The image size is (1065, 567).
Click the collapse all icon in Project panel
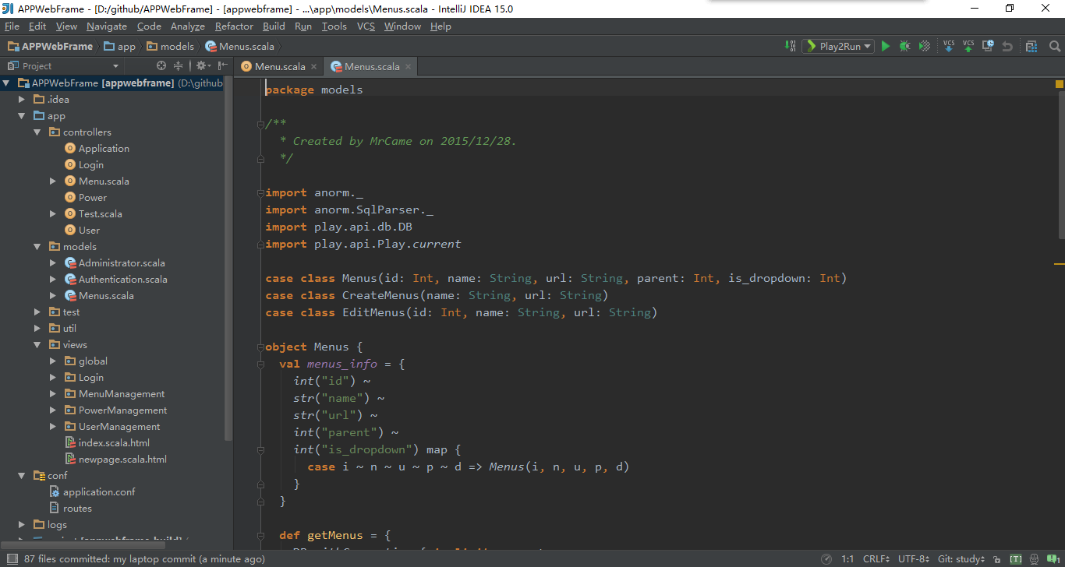pos(179,66)
